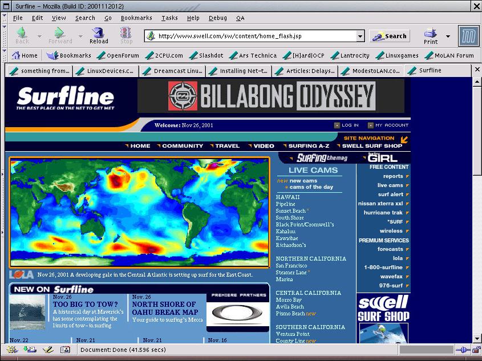Open the View menu
The width and height of the screenshot is (482, 361).
point(59,18)
